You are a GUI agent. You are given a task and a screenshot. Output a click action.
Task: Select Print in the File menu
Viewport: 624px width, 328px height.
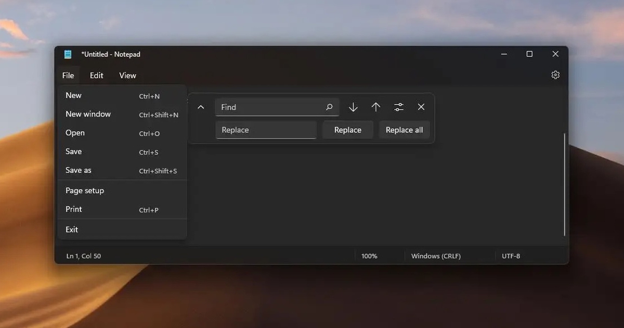click(122, 209)
